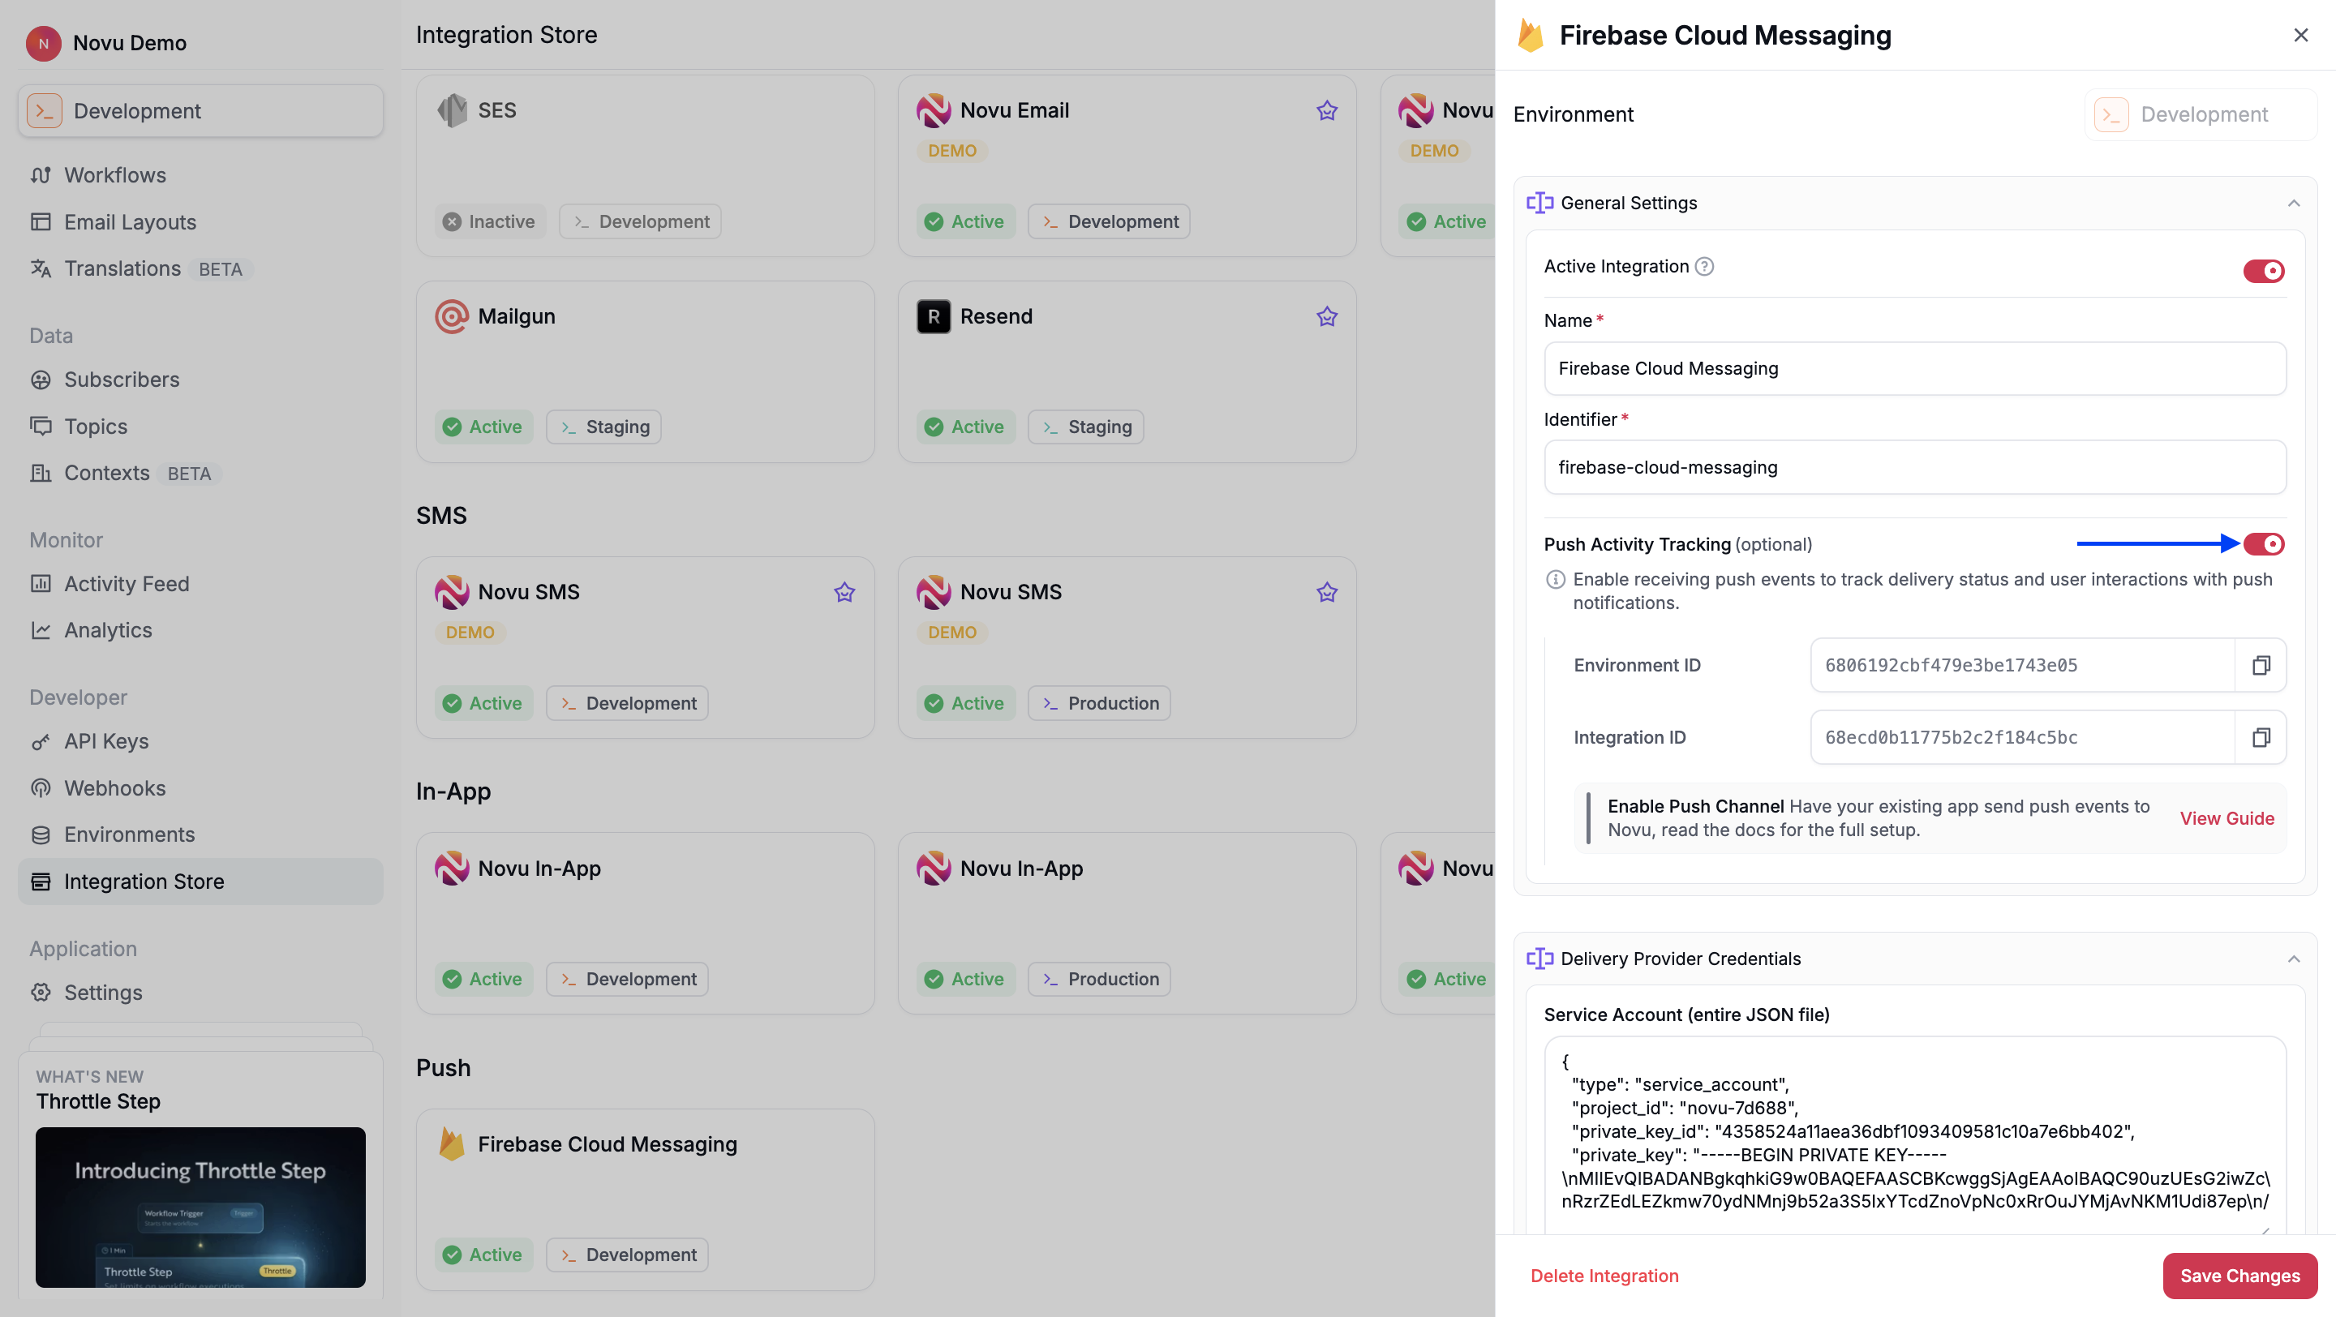
Task: Collapse the Delivery Provider Credentials section
Action: (x=2295, y=959)
